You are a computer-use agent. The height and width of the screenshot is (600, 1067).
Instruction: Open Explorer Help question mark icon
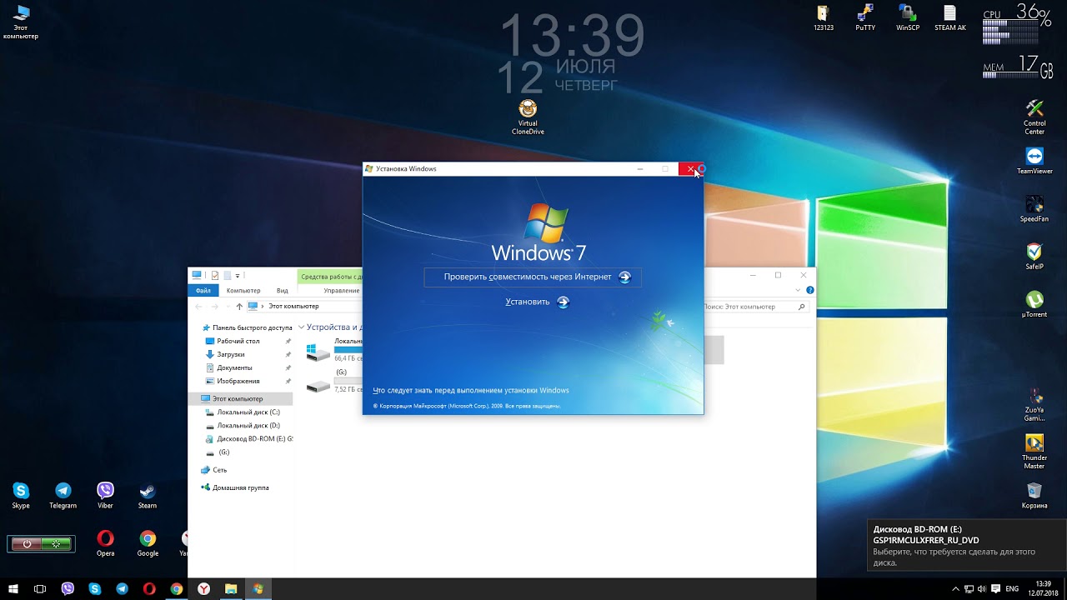(809, 290)
